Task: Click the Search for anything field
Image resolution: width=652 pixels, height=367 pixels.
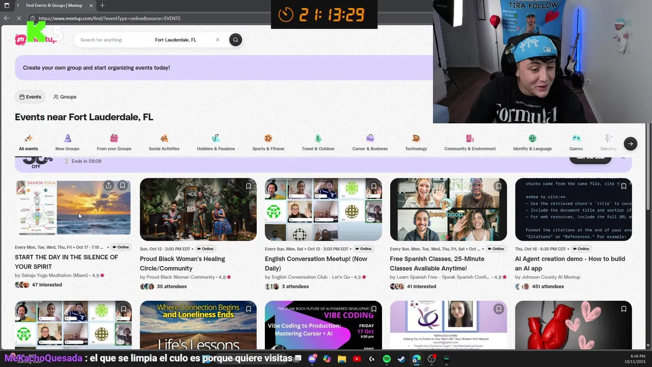Action: (x=112, y=40)
